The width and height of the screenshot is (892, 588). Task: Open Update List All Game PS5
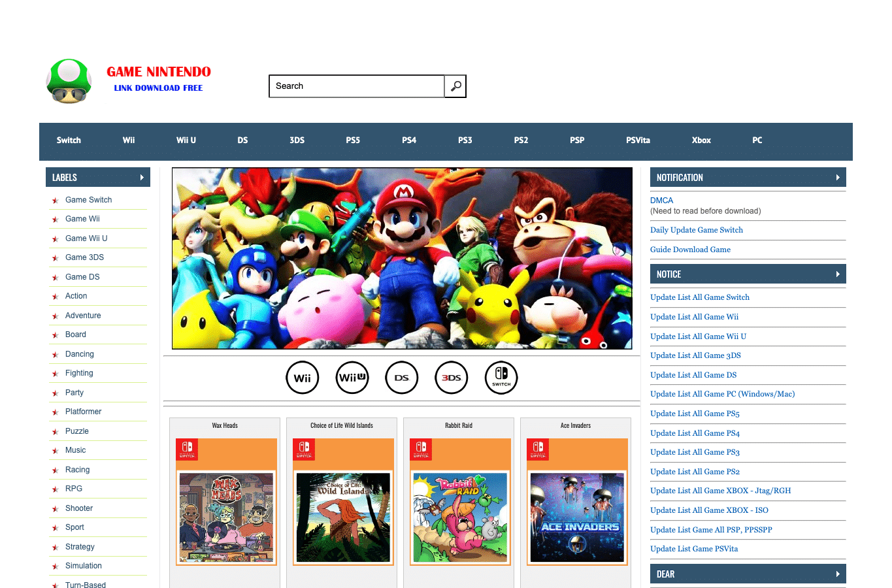(x=695, y=414)
